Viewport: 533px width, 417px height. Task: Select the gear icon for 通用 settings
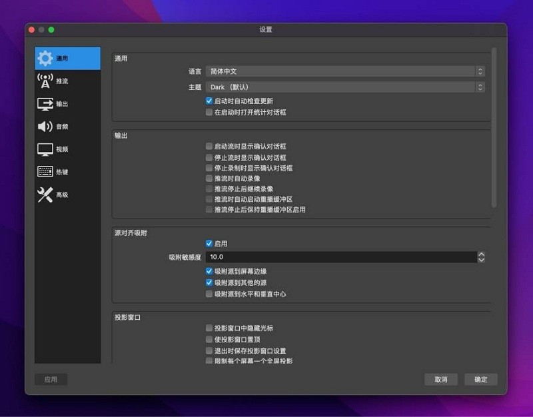pyautogui.click(x=44, y=58)
